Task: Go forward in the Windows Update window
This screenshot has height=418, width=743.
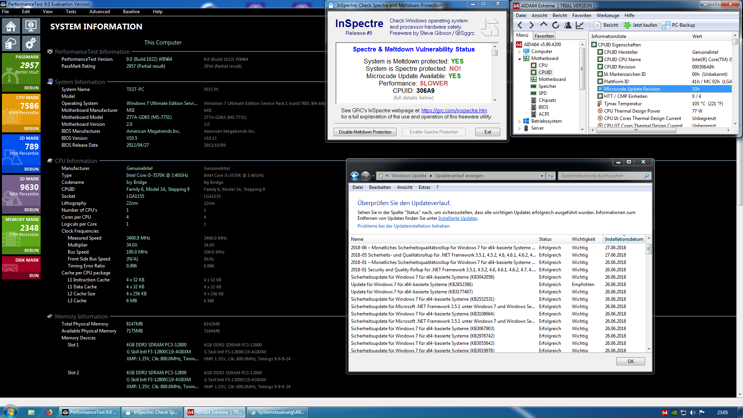Action: tap(365, 176)
